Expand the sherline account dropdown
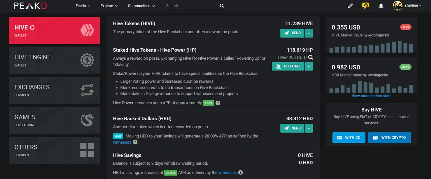The height and width of the screenshot is (179, 431). click(413, 6)
